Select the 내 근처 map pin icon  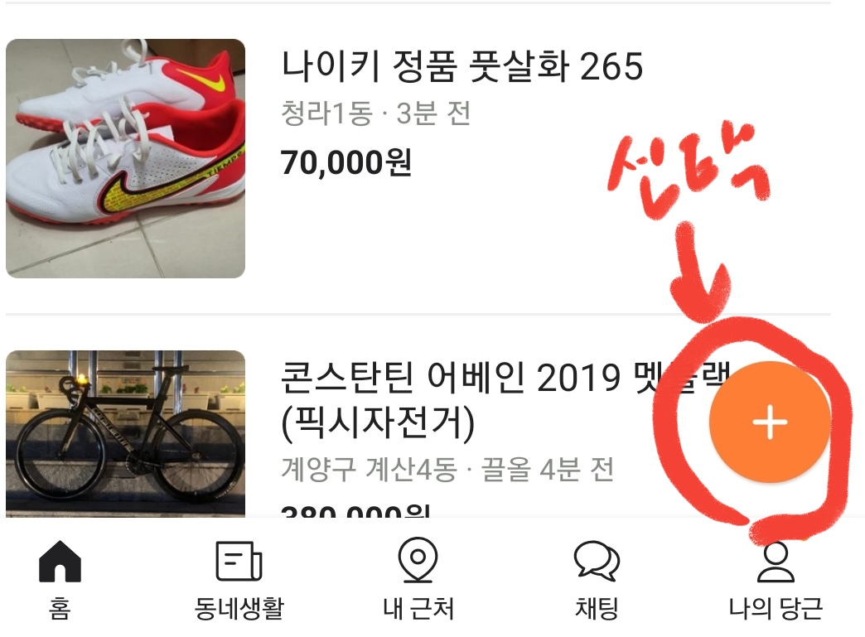pyautogui.click(x=418, y=560)
